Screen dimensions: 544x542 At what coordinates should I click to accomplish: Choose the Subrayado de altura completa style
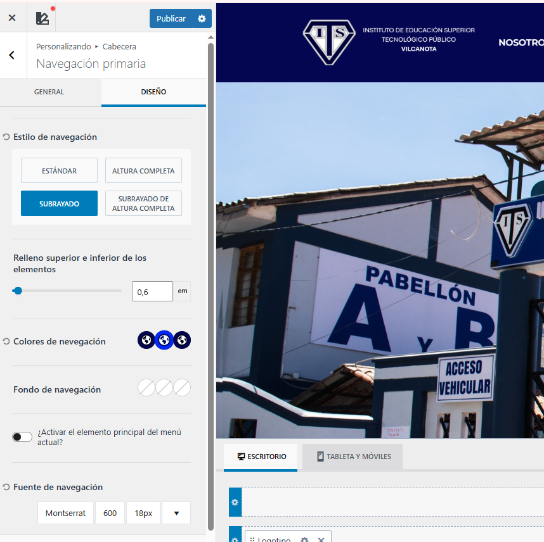tap(143, 203)
